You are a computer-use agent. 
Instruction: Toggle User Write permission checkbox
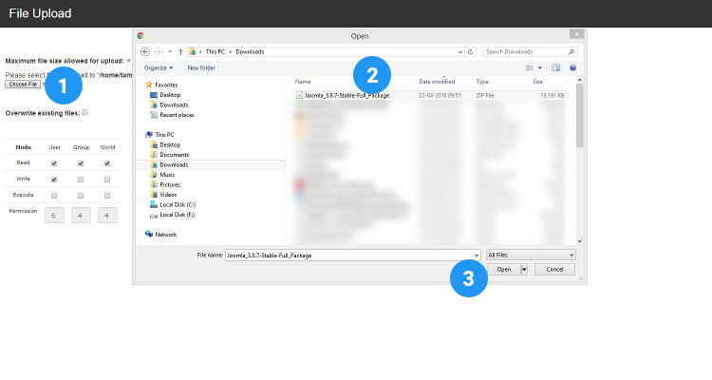54,180
